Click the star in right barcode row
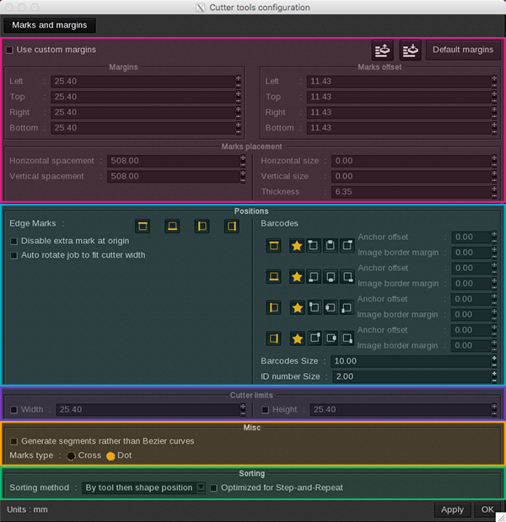 (x=297, y=338)
